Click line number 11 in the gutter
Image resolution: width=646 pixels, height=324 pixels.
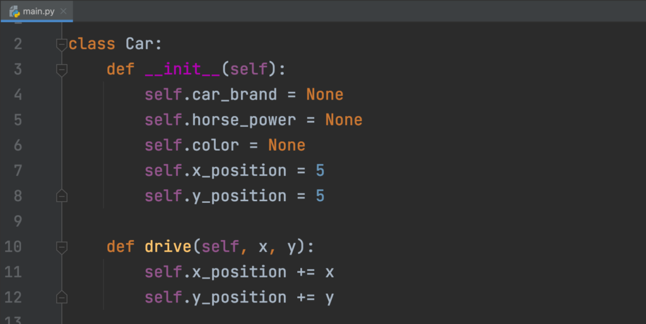pyautogui.click(x=13, y=272)
